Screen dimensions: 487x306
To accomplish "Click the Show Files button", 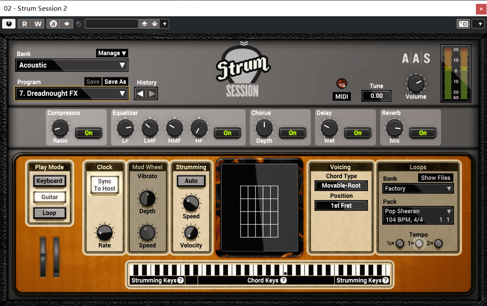I will [x=435, y=178].
